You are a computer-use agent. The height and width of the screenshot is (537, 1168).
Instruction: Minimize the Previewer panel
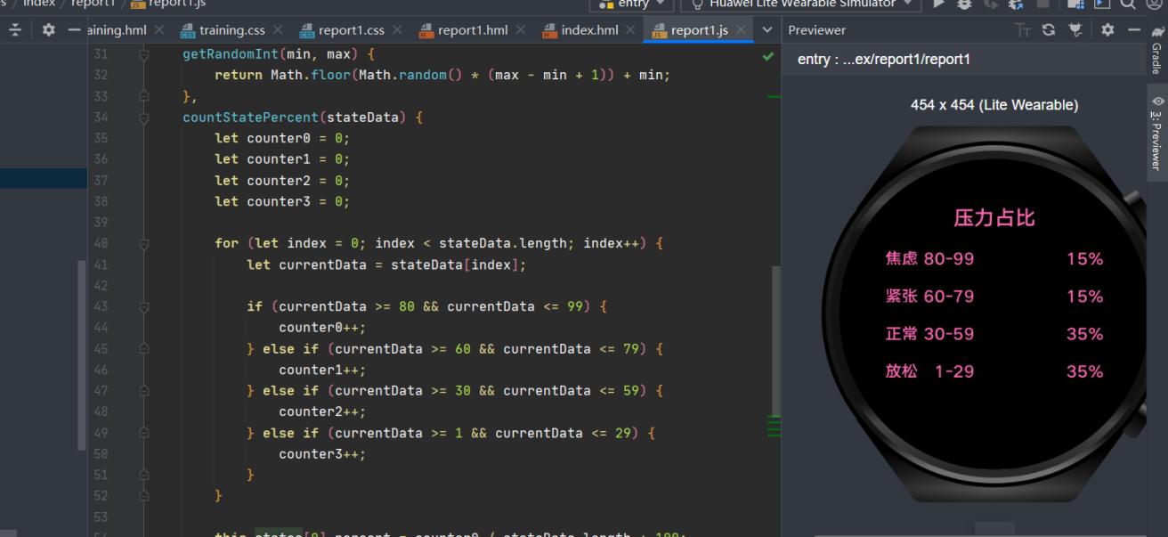coord(1133,30)
